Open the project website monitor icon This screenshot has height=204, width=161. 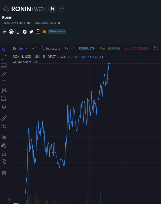[x=18, y=32]
